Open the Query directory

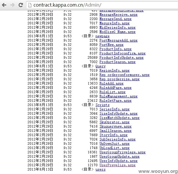point(100,66)
